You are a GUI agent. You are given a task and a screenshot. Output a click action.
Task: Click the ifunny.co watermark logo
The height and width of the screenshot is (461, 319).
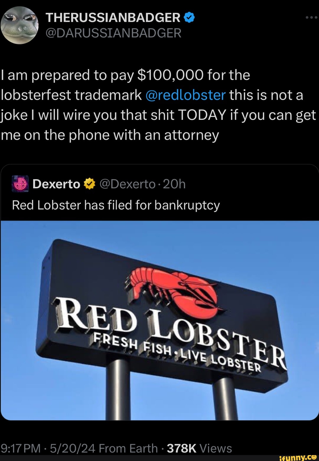[298, 457]
